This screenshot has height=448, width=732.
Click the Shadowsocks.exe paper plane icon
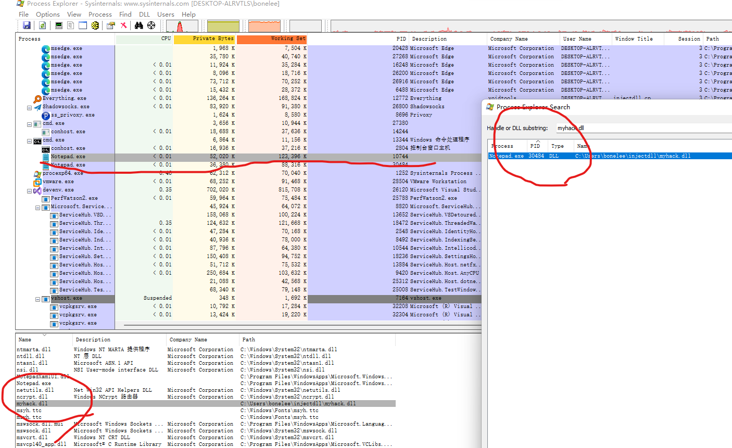(37, 107)
